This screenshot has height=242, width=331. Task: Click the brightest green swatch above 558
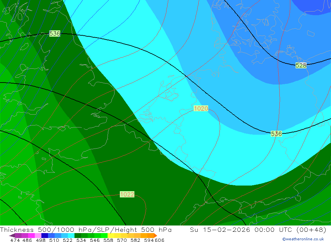pos(104,236)
